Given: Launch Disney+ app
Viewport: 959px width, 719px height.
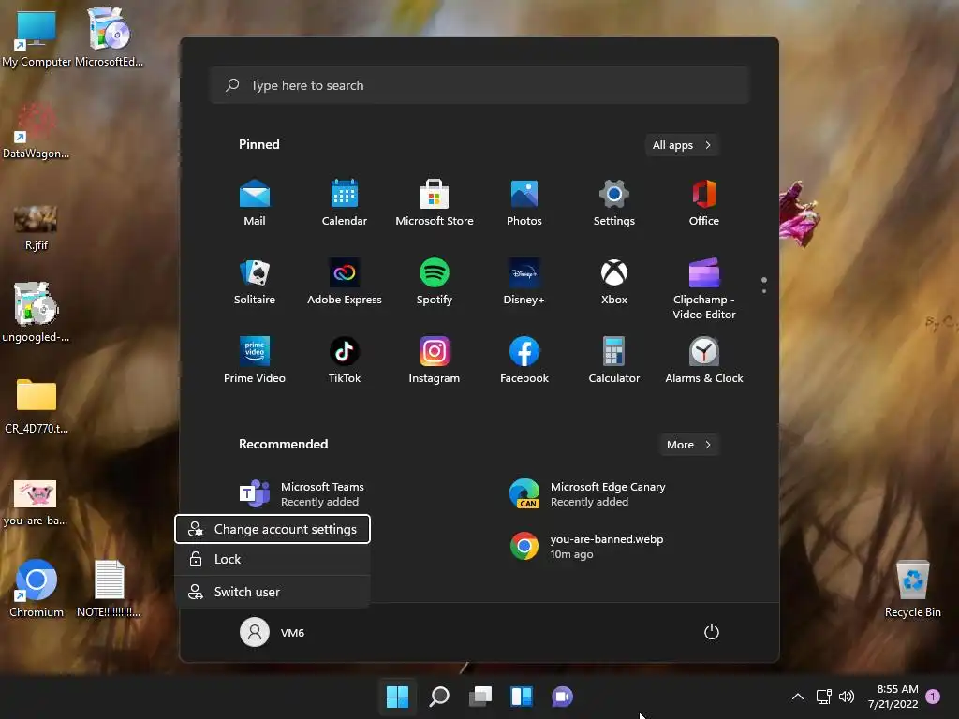Looking at the screenshot, I should [524, 282].
